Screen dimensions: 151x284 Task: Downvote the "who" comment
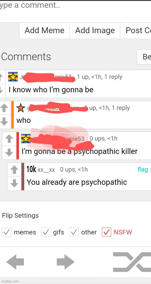(x=4, y=121)
